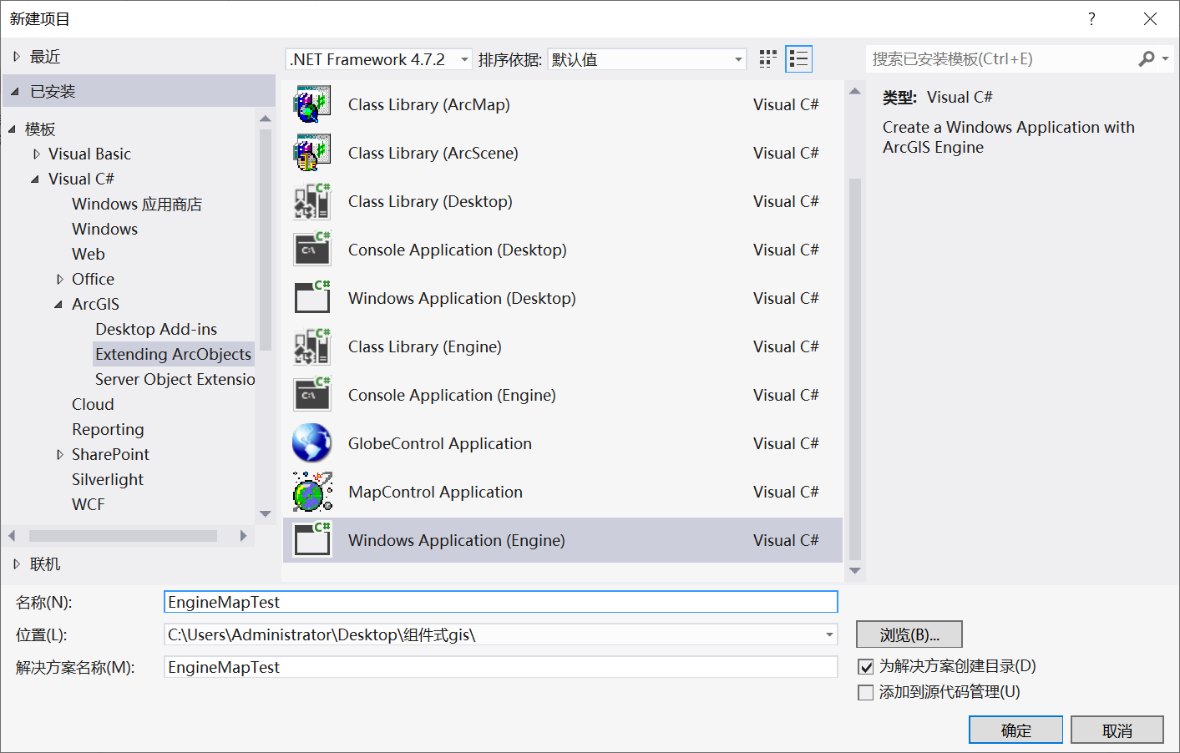Open help with the question mark

[1091, 19]
